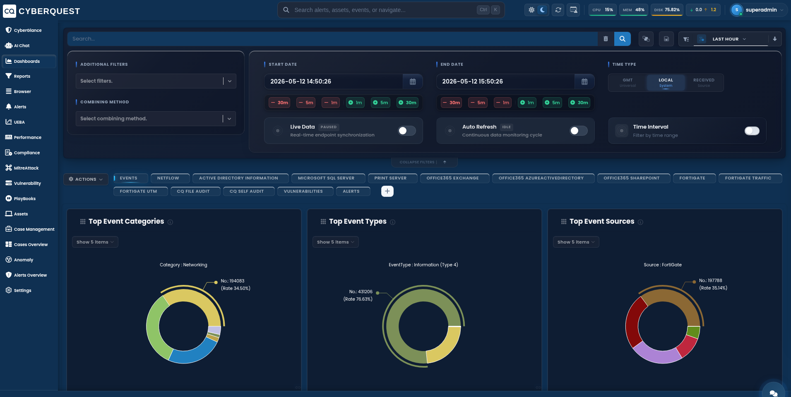This screenshot has height=397, width=791.
Task: Open the start date calendar picker
Action: [x=413, y=81]
